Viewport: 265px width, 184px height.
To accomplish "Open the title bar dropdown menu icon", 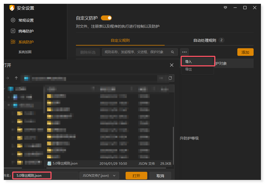I will pos(225,8).
